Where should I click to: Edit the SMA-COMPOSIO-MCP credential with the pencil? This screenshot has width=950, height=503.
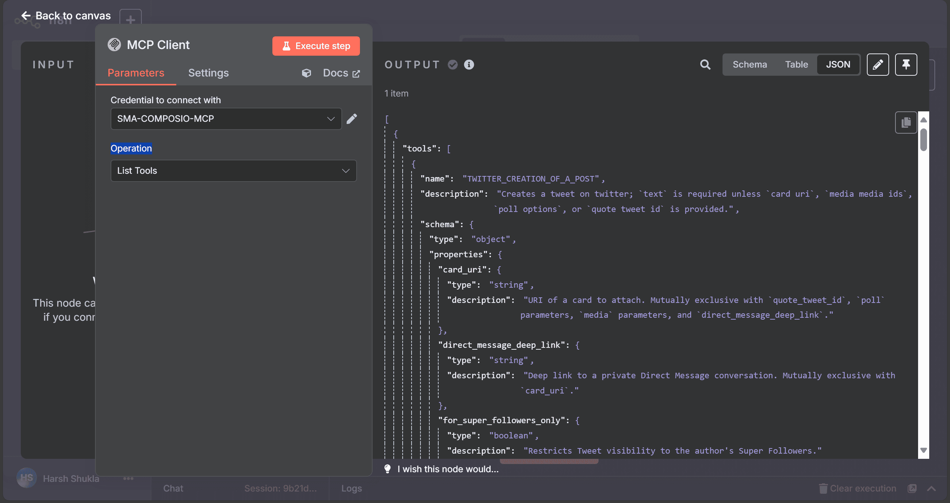352,119
